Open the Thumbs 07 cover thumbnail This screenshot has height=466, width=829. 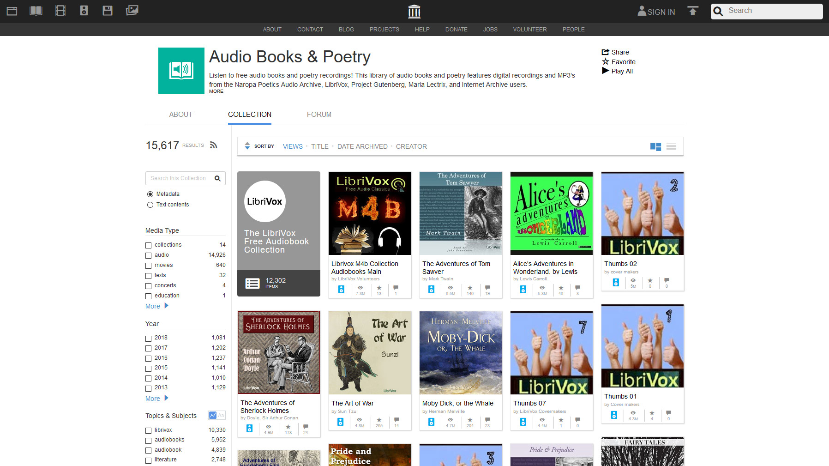(x=552, y=353)
